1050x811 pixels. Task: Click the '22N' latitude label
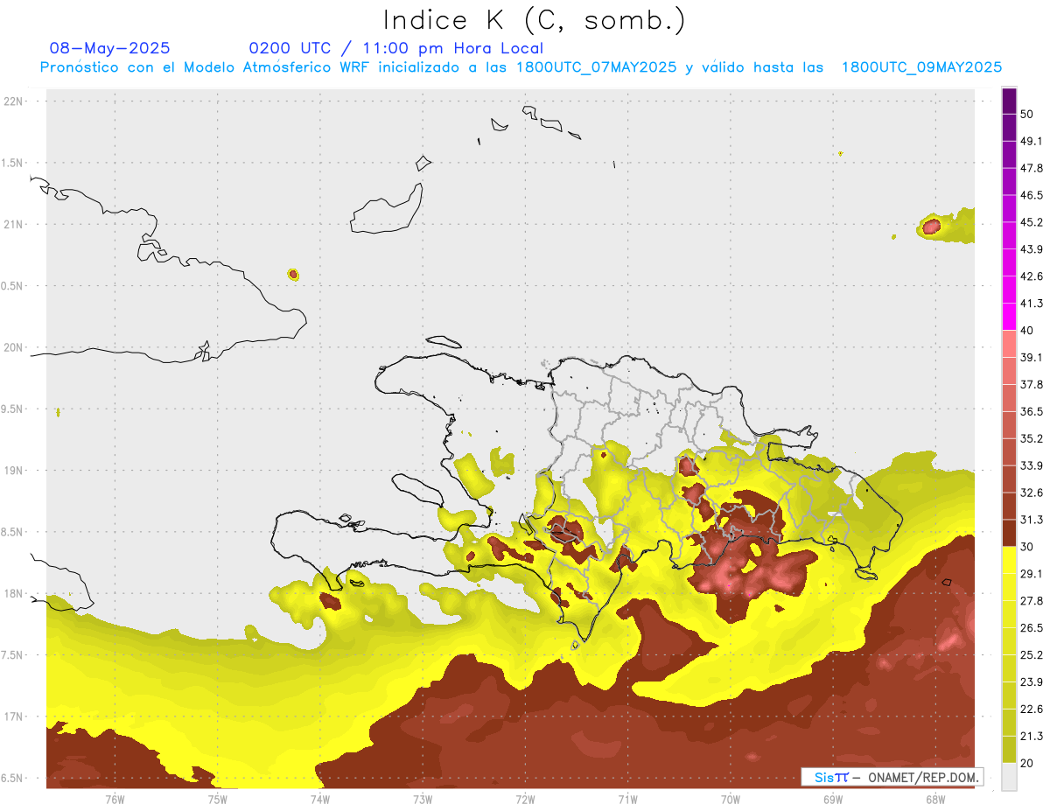point(14,101)
